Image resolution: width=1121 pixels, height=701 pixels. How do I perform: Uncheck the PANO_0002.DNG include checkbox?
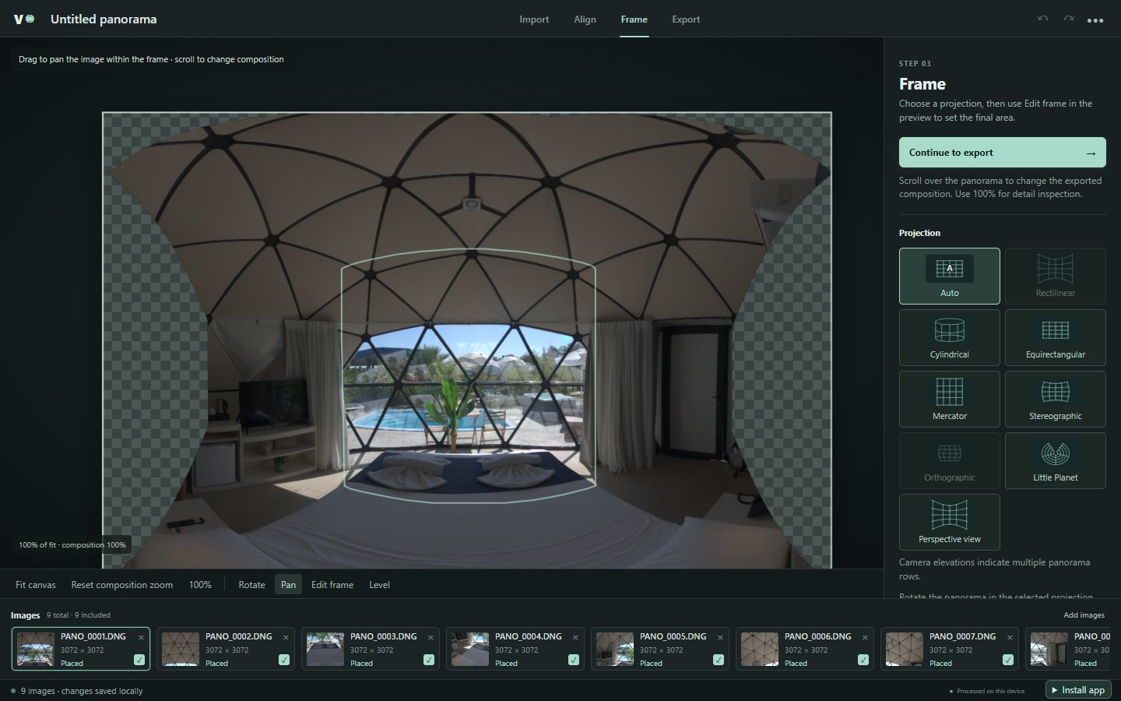pos(284,660)
